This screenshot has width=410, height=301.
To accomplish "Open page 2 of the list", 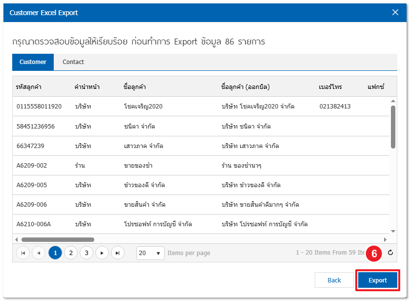I will [71, 253].
